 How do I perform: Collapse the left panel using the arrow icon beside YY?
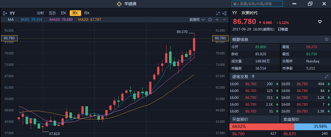coord(5,13)
